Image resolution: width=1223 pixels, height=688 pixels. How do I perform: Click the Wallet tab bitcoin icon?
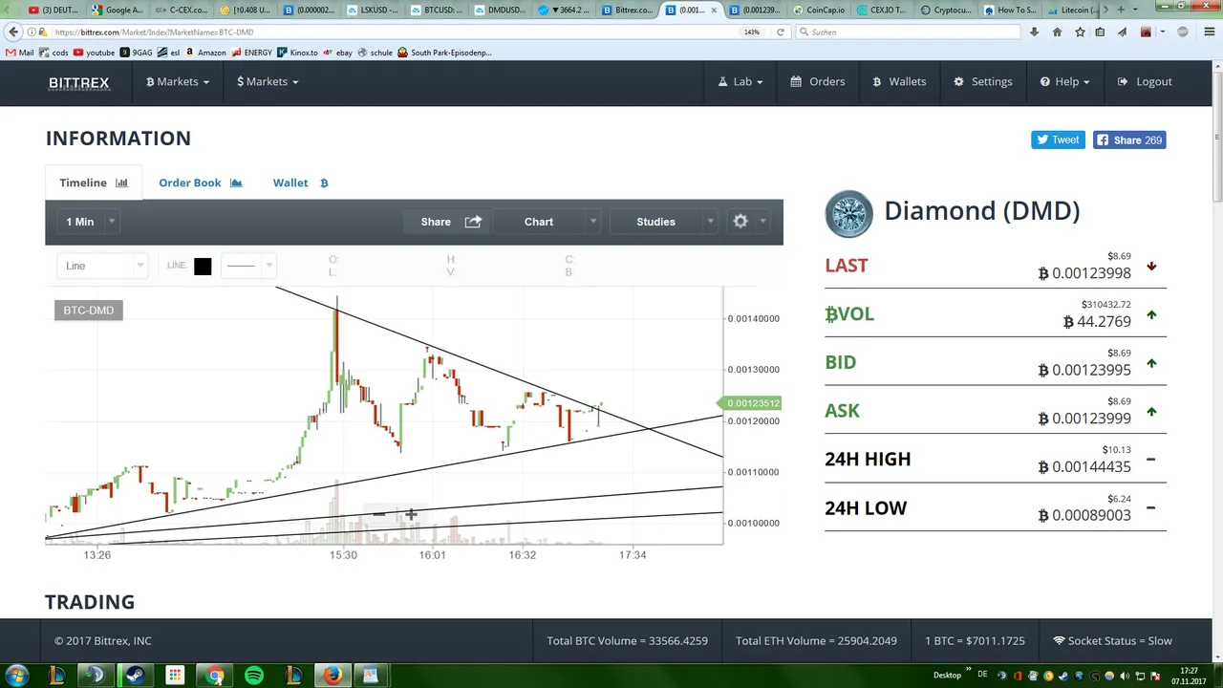(x=324, y=183)
